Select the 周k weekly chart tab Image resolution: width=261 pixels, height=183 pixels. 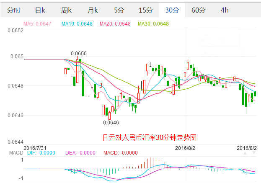coord(66,10)
